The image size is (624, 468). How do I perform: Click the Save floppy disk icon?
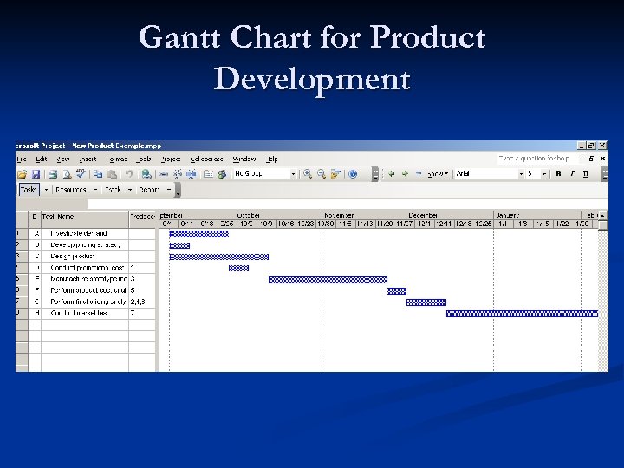coord(36,174)
